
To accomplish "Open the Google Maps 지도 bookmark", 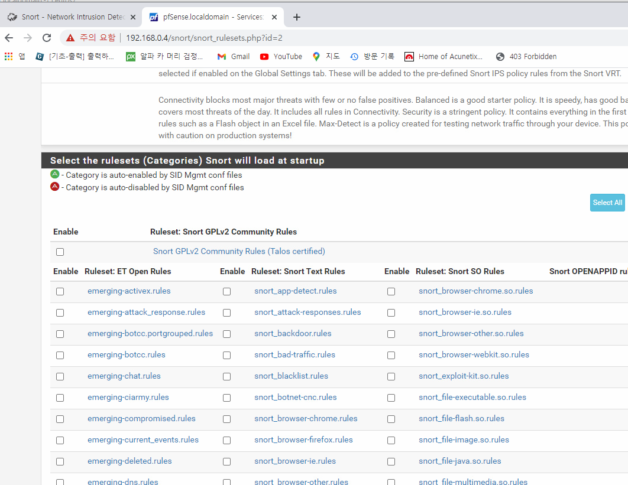I will 326,57.
